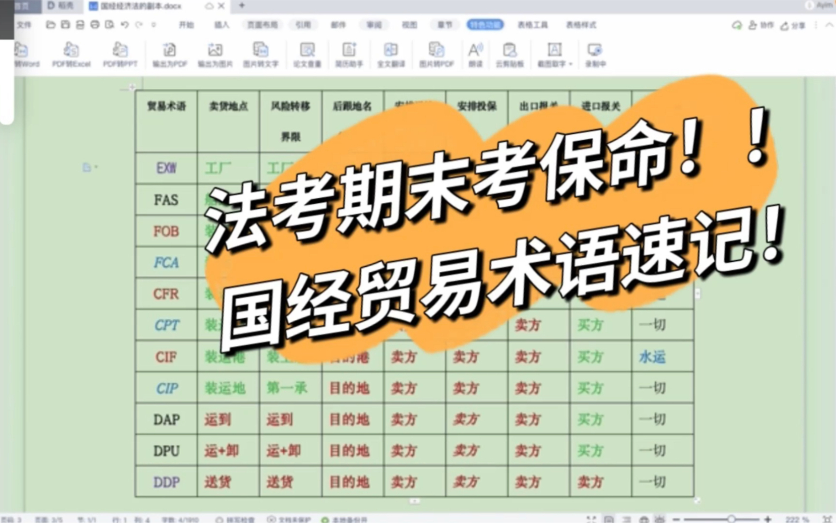
Task: Click the PDF转Excel tool icon
Action: coord(71,50)
